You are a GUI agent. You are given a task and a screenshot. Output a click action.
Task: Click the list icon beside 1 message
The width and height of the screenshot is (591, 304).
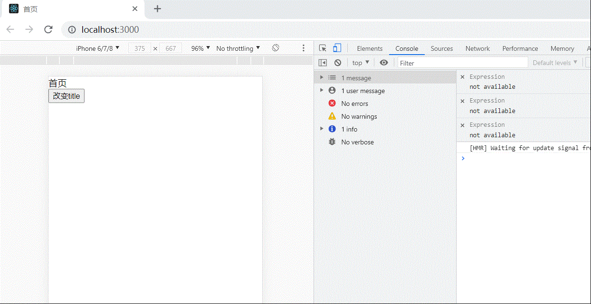(332, 78)
